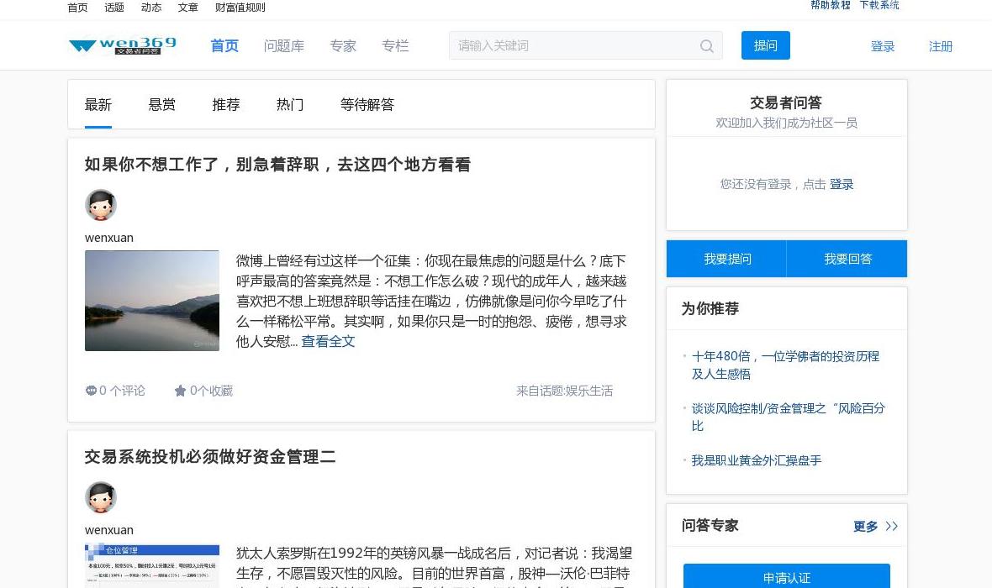
Task: Click the 为你推荐 heading
Action: 710,308
